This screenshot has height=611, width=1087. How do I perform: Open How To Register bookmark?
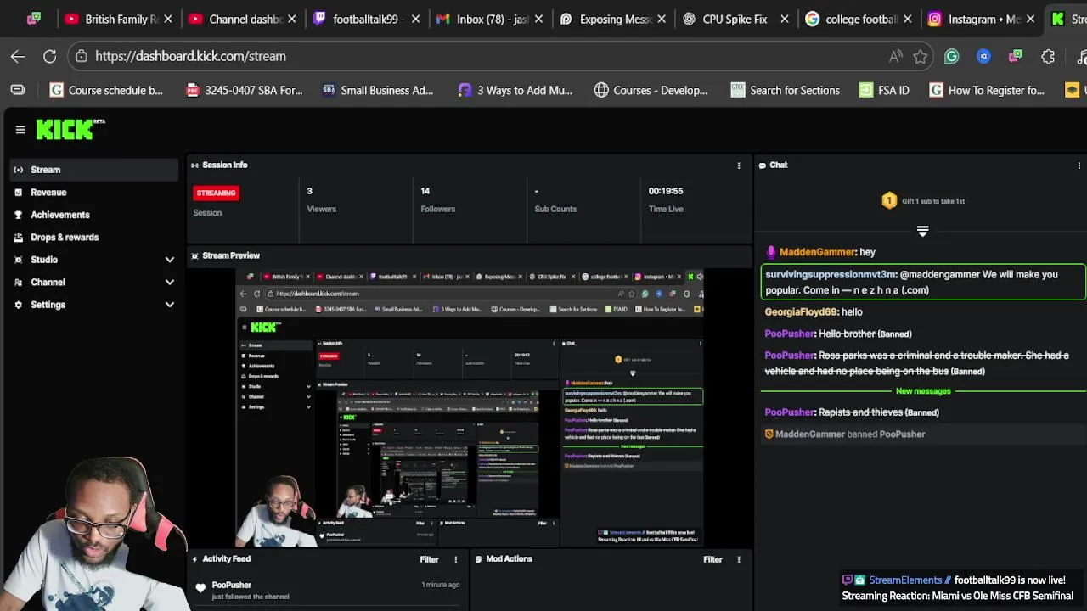click(987, 90)
